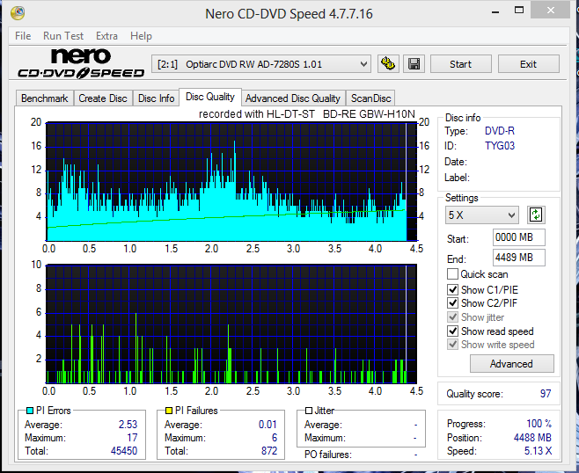Click the save floppy disk icon
Image resolution: width=579 pixels, height=473 pixels.
coord(414,64)
